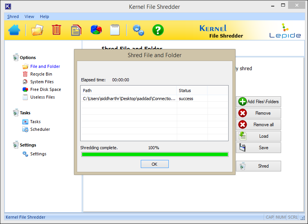Click the Status column header
This screenshot has width=308, height=224.
point(192,91)
